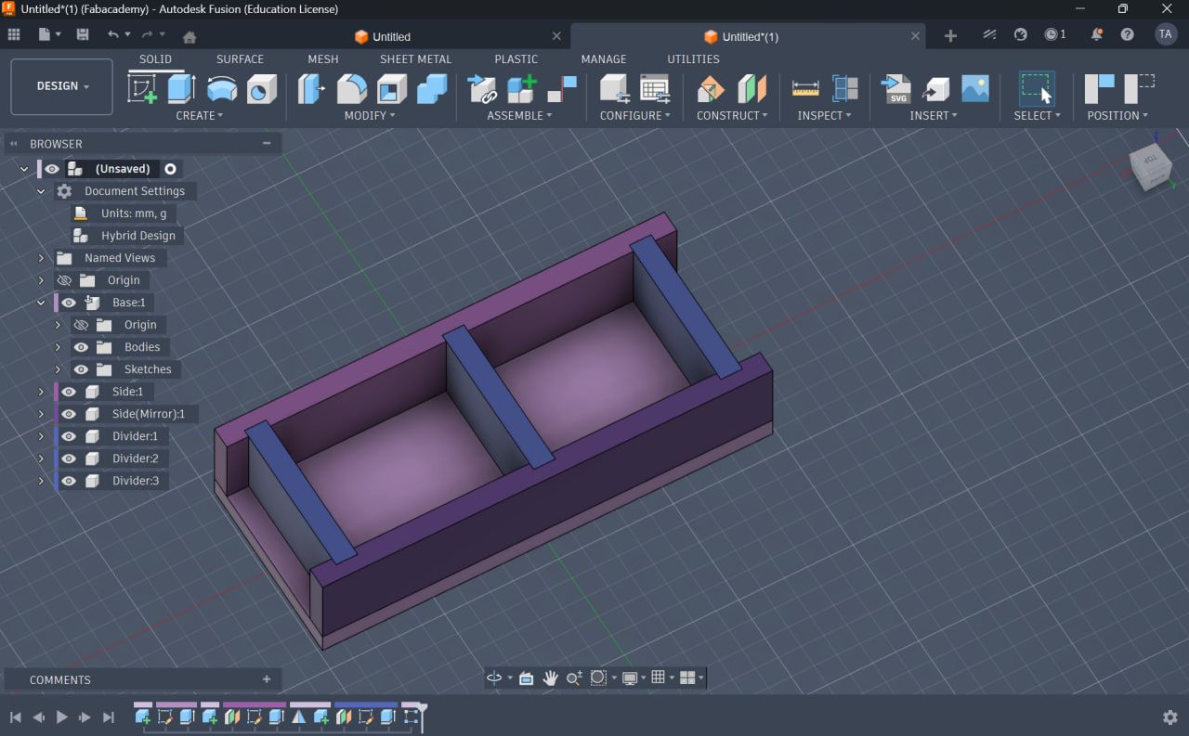
Task: Open the data panel grid icon
Action: click(14, 34)
